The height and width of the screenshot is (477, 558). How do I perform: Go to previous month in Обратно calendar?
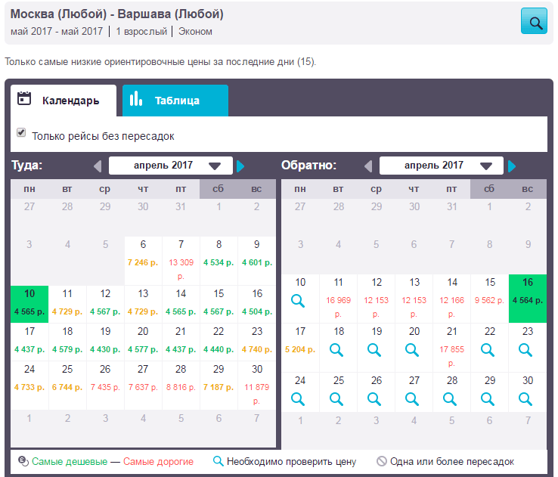[x=369, y=166]
